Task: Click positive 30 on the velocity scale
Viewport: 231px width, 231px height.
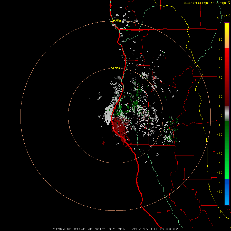Action: (220, 87)
